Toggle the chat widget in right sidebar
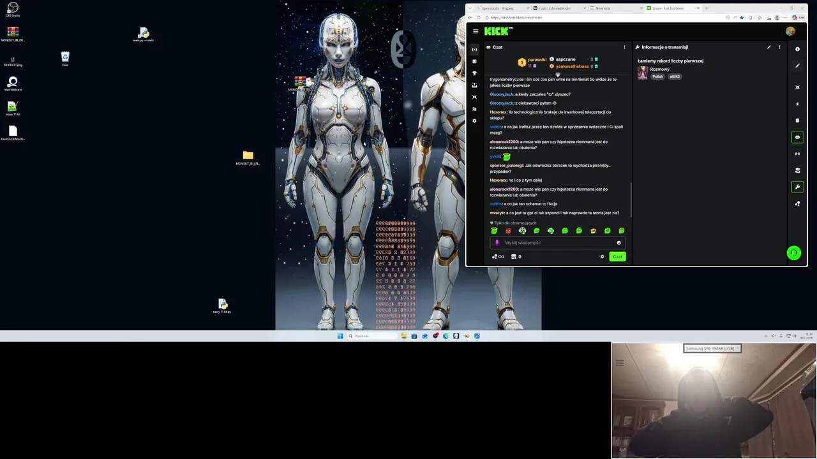This screenshot has height=459, width=817. [797, 137]
